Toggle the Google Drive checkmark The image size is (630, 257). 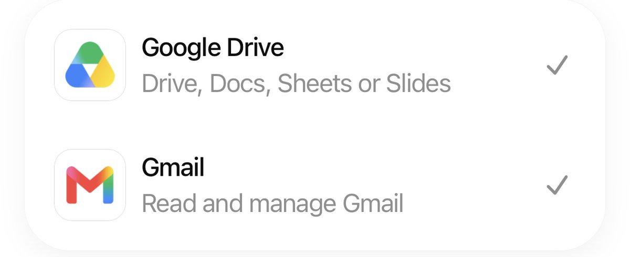(x=557, y=66)
